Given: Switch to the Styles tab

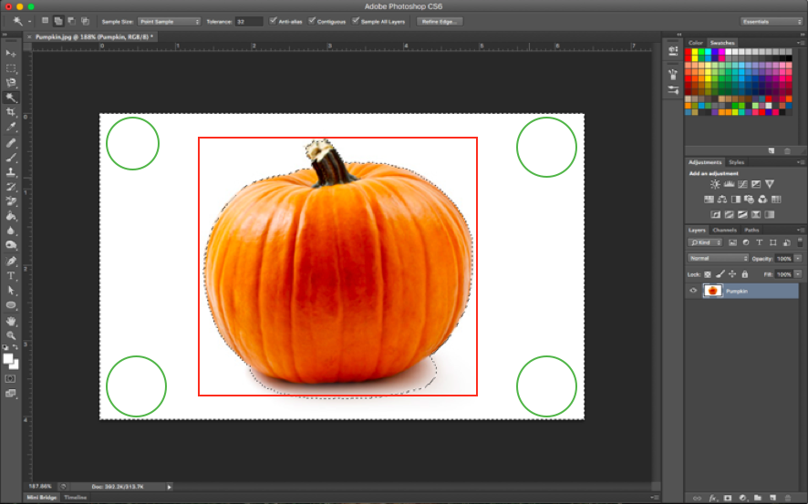Looking at the screenshot, I should coord(736,162).
